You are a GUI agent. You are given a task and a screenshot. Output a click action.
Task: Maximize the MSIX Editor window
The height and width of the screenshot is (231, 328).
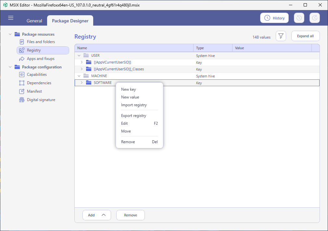click(x=305, y=5)
